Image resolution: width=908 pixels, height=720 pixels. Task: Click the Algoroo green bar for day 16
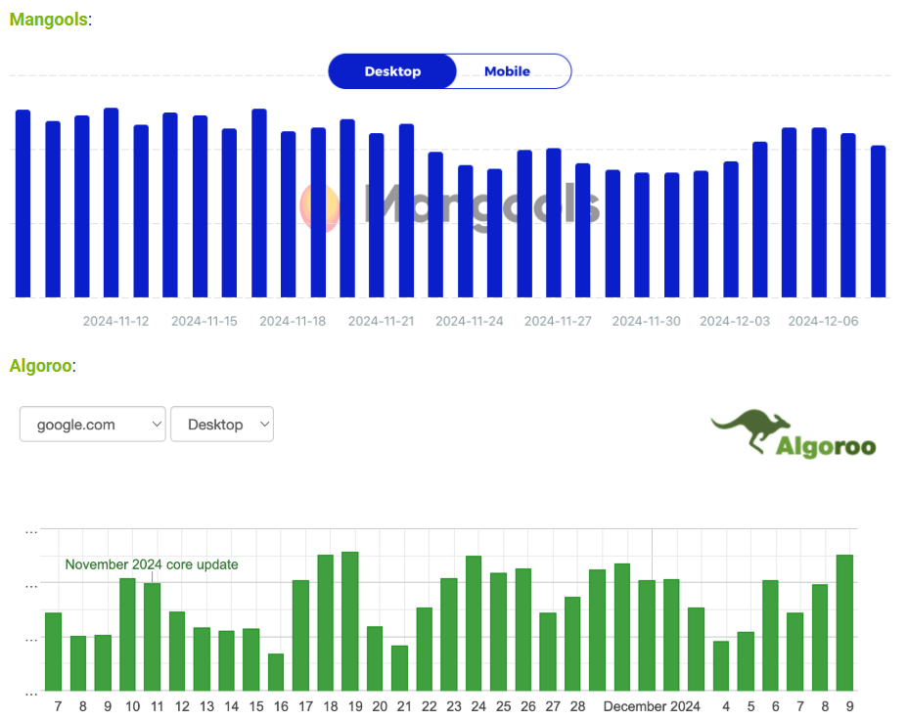click(x=276, y=672)
